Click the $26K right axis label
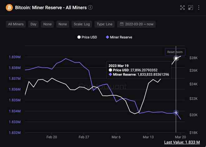 tap(194, 71)
